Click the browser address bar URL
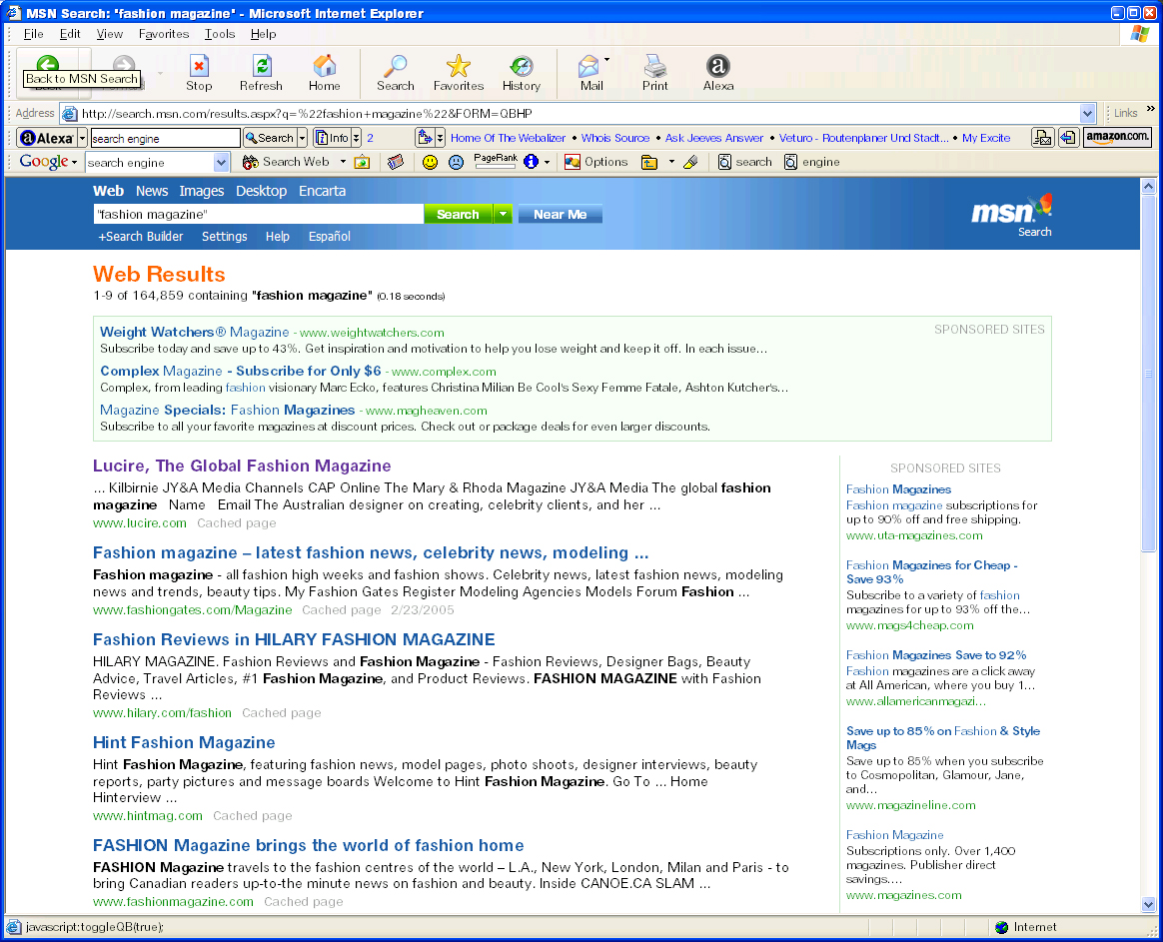This screenshot has width=1163, height=942. point(307,114)
